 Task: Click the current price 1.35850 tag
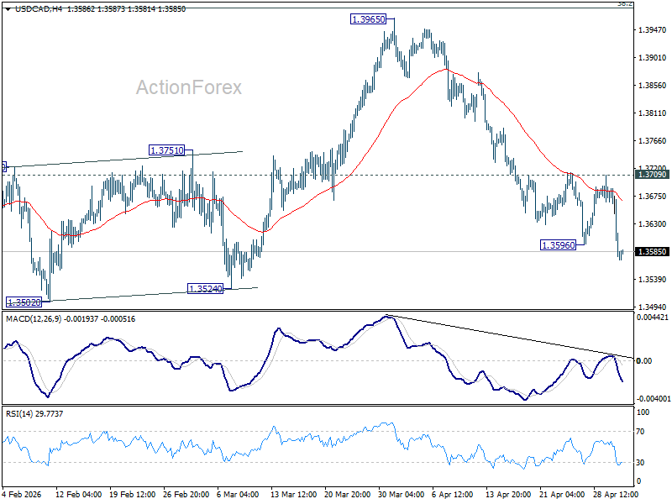pyautogui.click(x=653, y=251)
